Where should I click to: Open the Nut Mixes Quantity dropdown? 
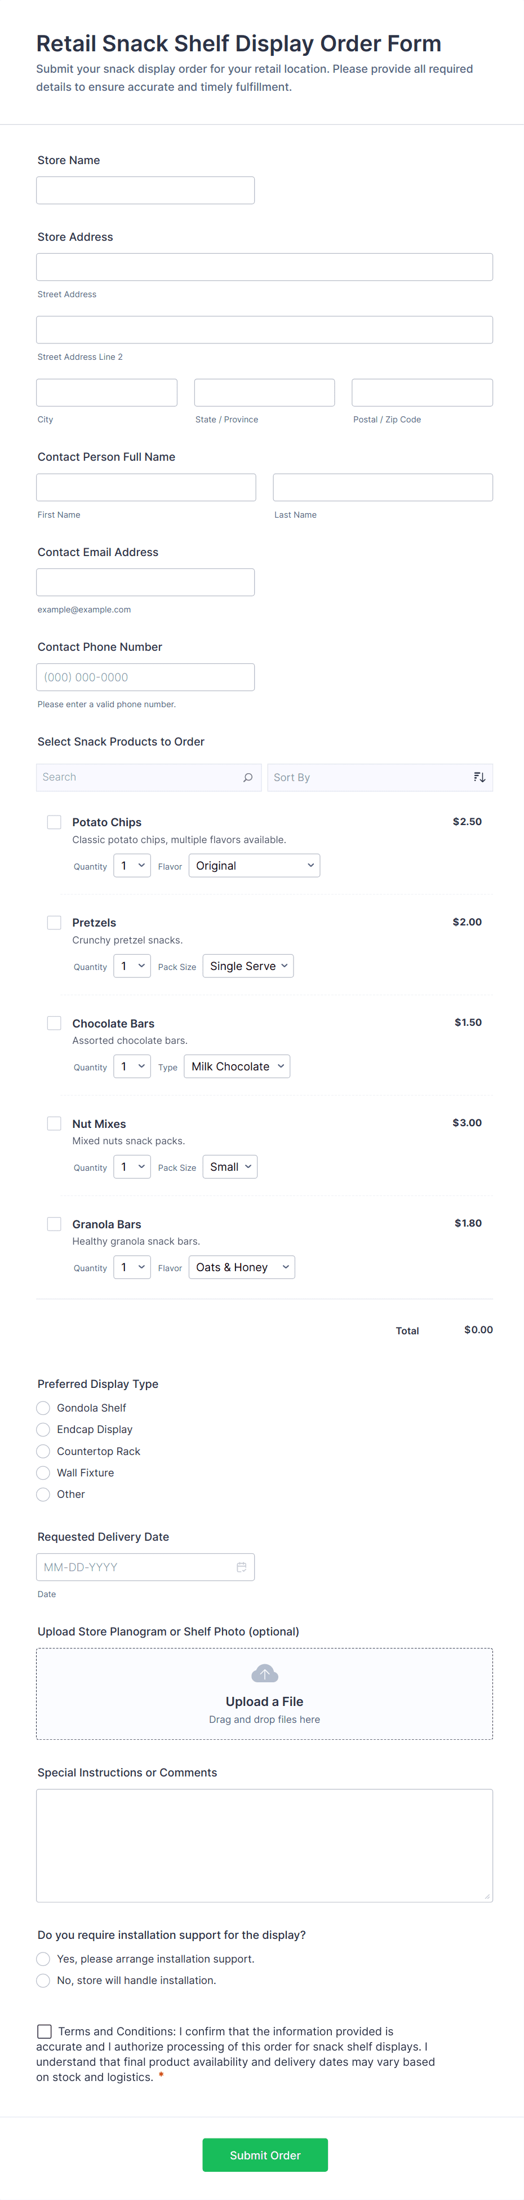coord(132,1167)
